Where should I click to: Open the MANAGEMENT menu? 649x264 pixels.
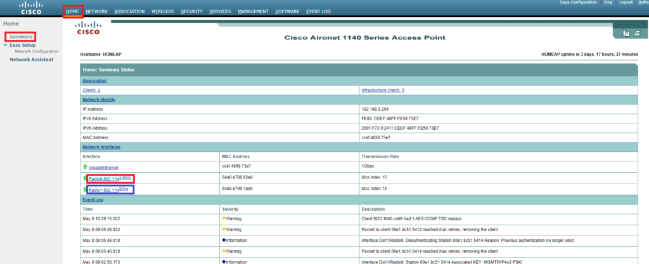pos(254,11)
